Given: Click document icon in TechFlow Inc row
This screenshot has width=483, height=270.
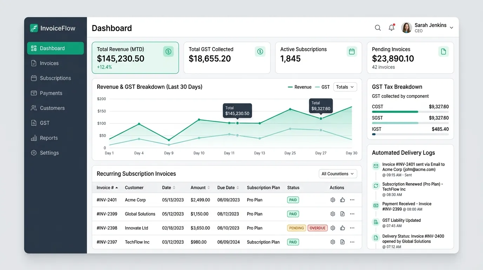Looking at the screenshot, I should point(342,242).
